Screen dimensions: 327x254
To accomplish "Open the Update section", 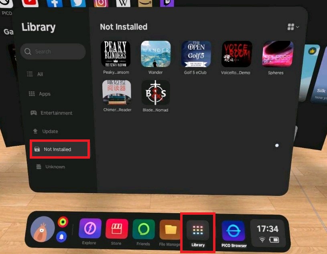I will coord(50,131).
